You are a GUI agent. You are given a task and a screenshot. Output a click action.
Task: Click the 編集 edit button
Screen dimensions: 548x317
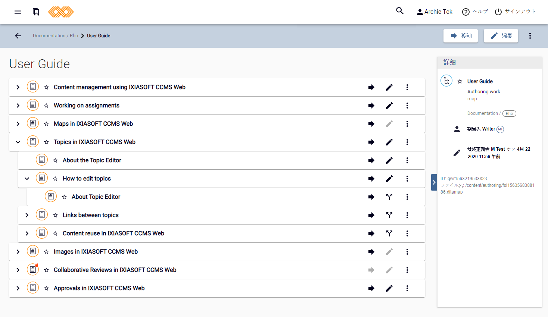tap(501, 36)
